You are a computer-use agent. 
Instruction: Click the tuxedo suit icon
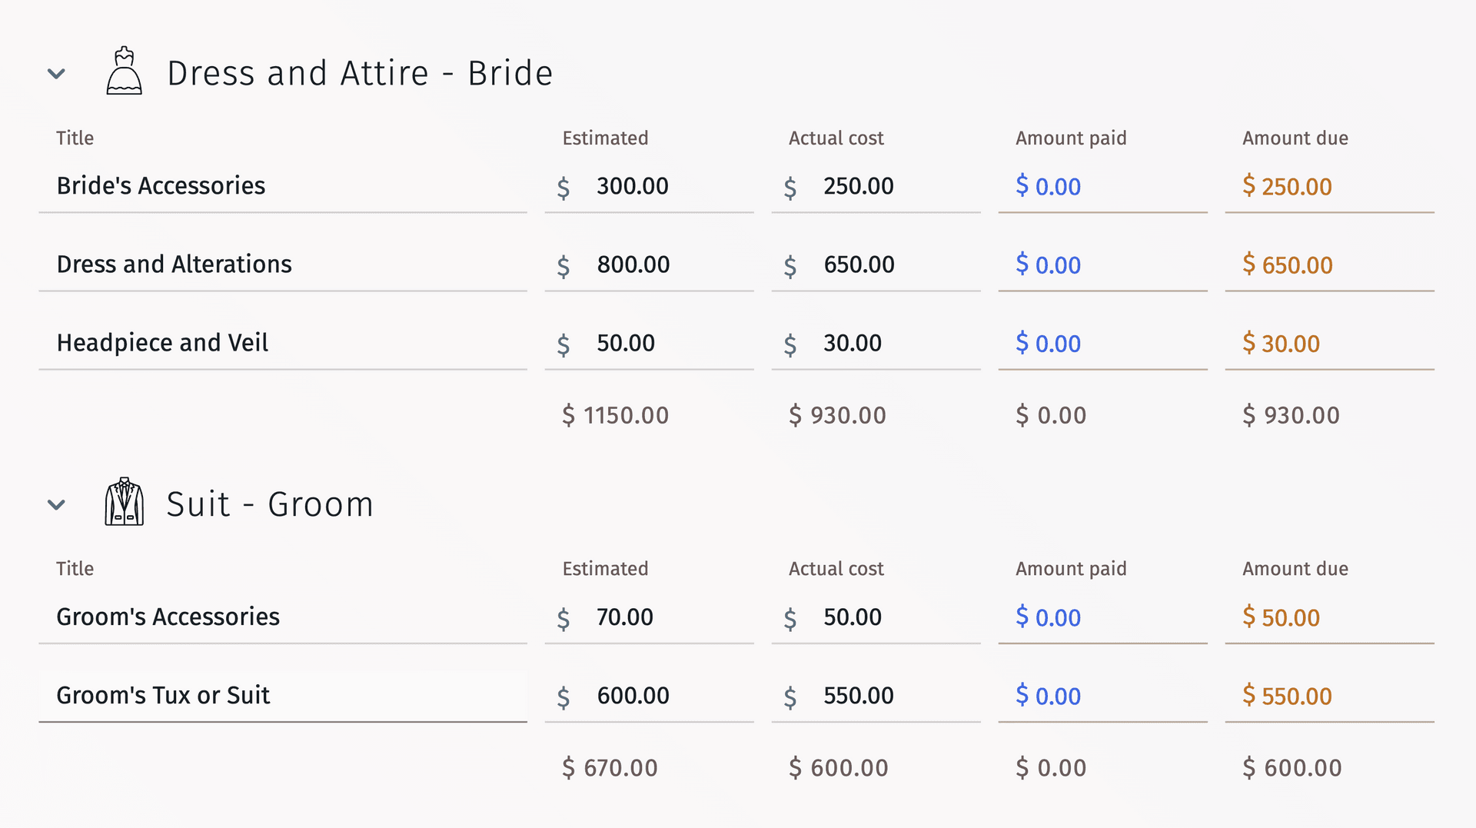tap(124, 503)
